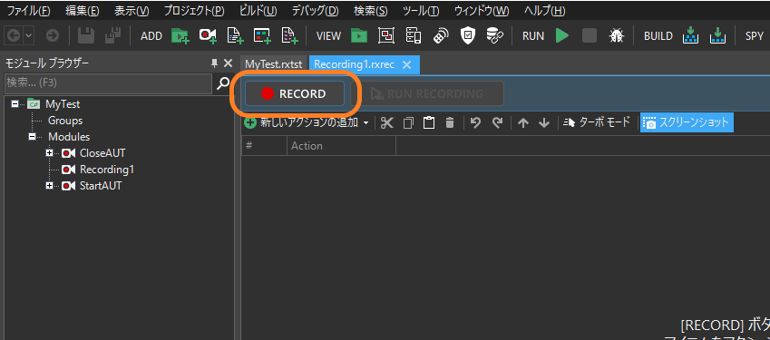Toggle the スクリーンショット button
This screenshot has height=340, width=770.
(x=687, y=122)
